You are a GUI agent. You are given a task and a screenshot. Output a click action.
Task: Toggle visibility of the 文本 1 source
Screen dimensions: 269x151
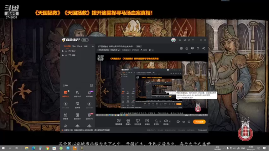click(x=63, y=51)
